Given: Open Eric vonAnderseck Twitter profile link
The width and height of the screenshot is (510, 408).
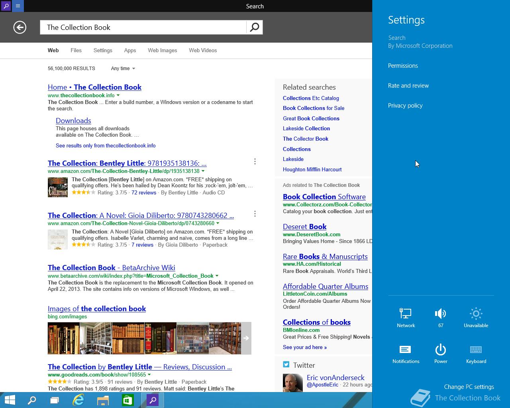Looking at the screenshot, I should tap(335, 378).
